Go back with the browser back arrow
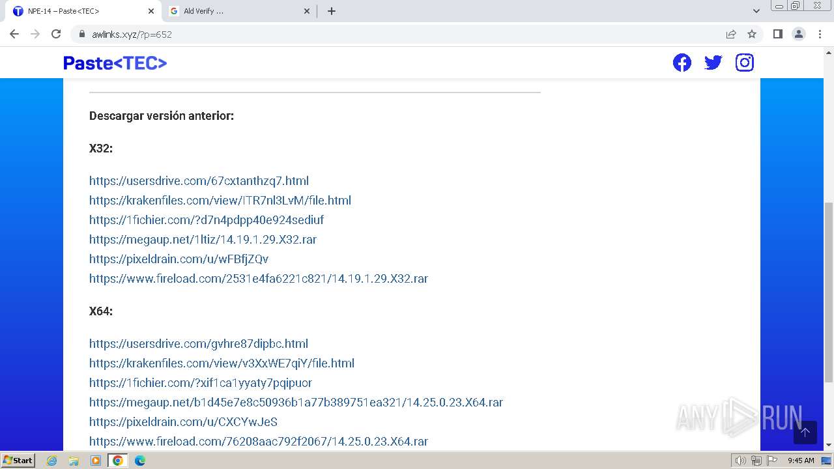The image size is (834, 469). click(x=14, y=34)
